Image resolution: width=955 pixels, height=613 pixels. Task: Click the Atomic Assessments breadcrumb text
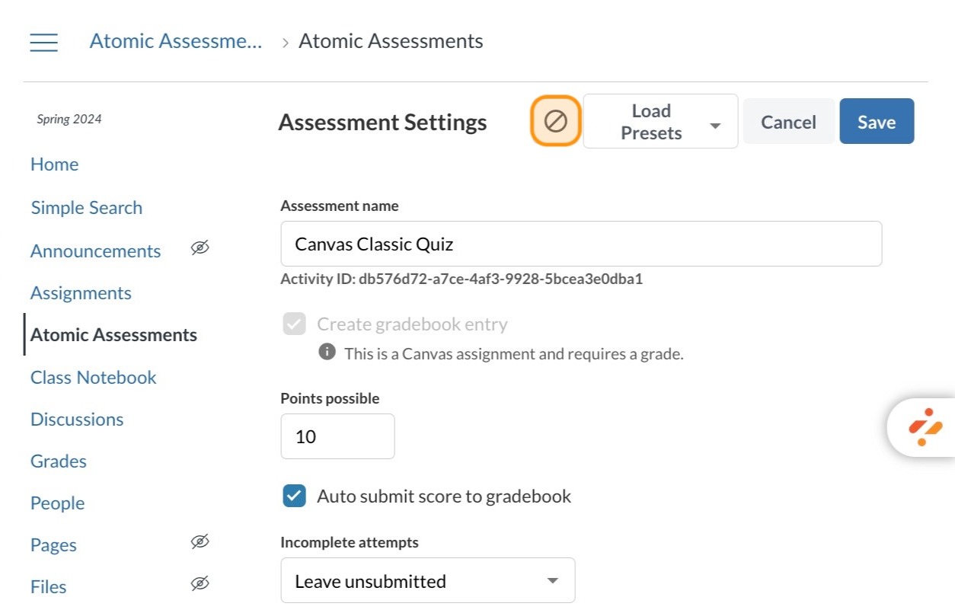[x=391, y=41]
